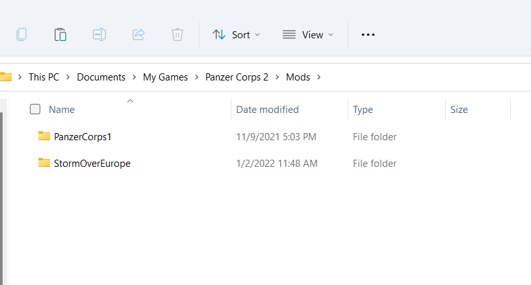Click the StormOverEurope folder icon
The width and height of the screenshot is (531, 285).
pos(44,163)
